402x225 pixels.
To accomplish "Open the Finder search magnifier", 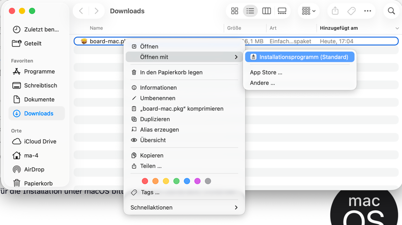I will 391,11.
